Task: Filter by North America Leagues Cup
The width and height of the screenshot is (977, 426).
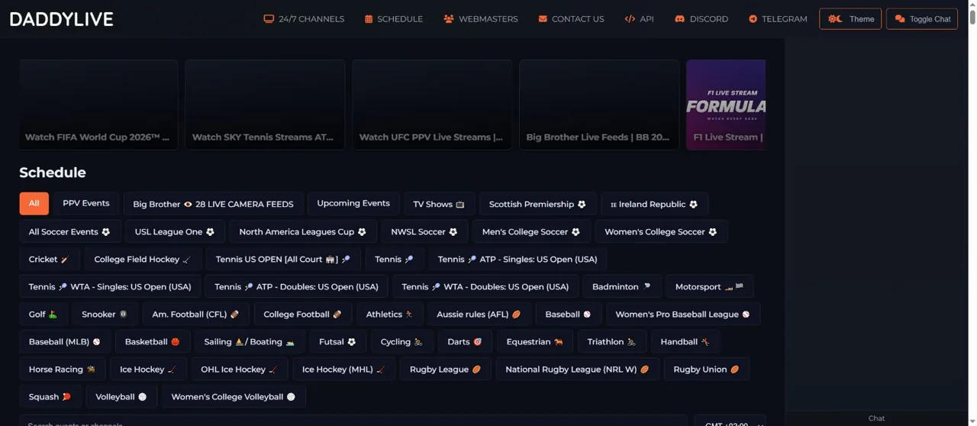Action: (303, 231)
